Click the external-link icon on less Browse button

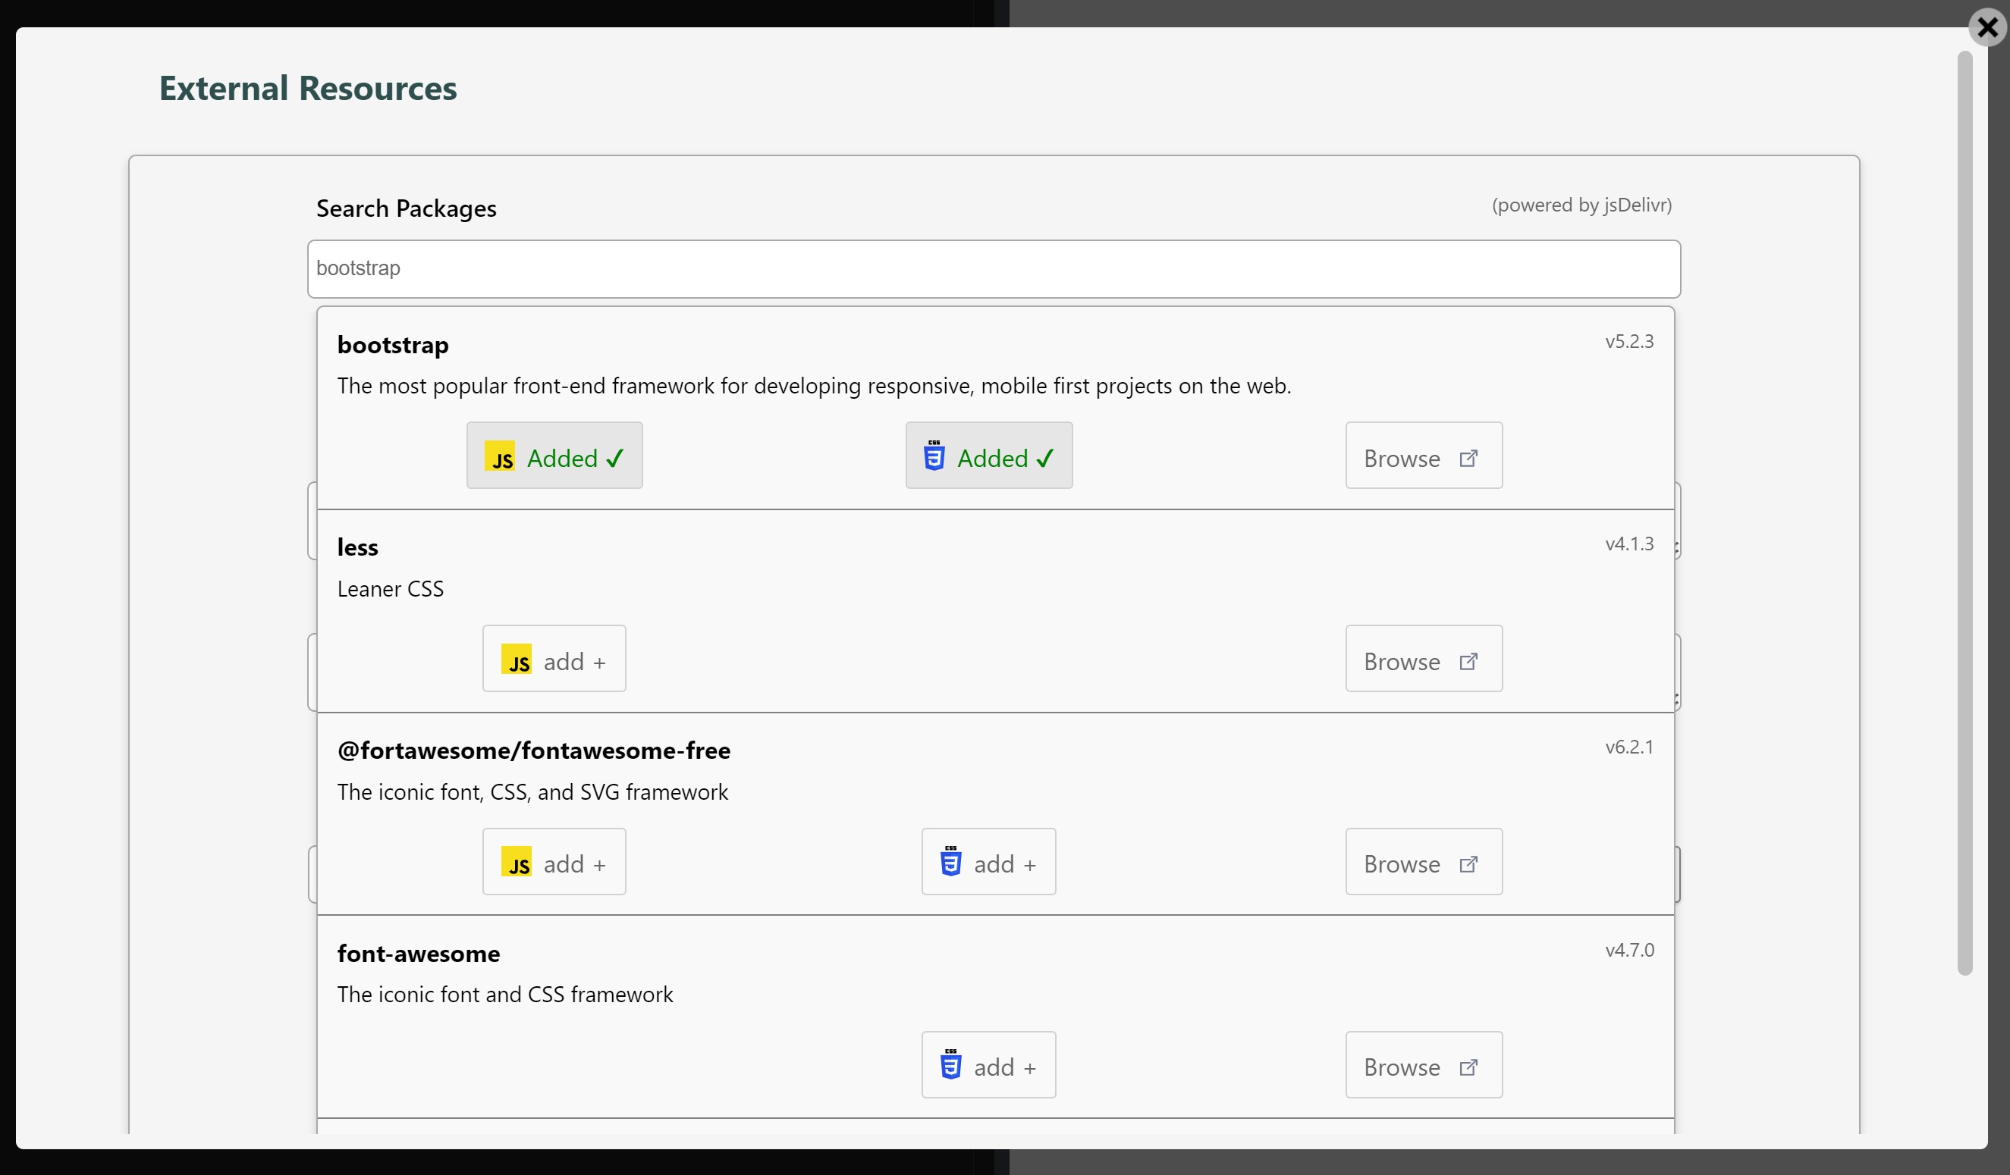click(1470, 660)
